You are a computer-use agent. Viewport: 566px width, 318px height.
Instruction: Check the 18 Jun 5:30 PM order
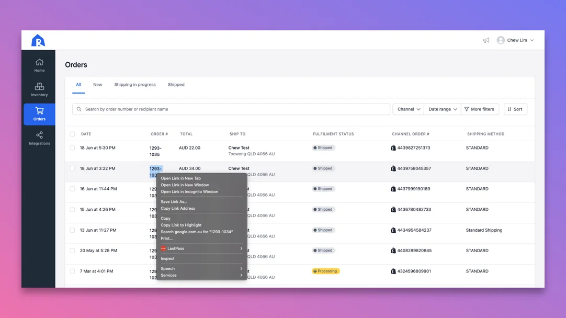point(72,147)
